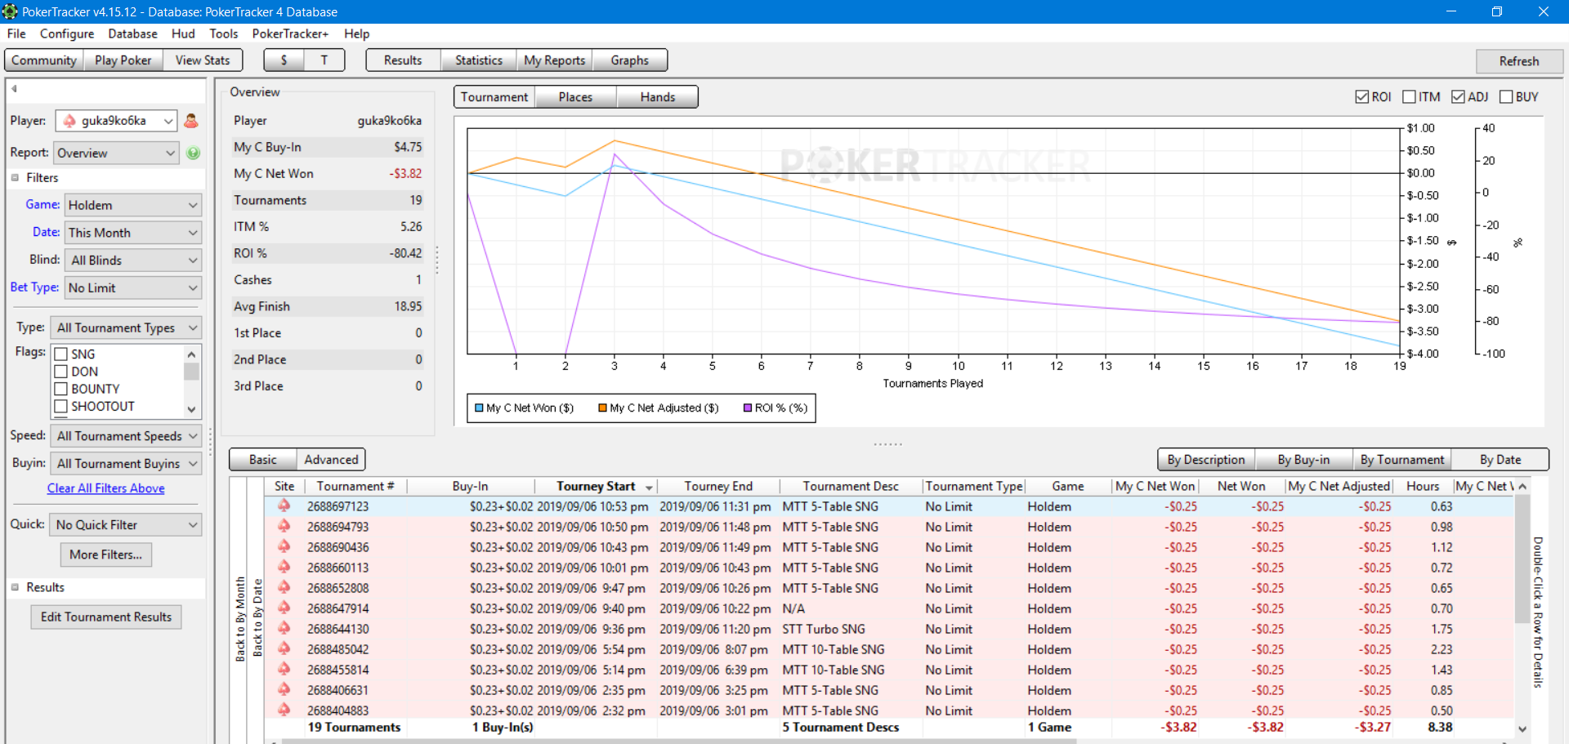Open the Database menu
Image resolution: width=1569 pixels, height=744 pixels.
[132, 33]
